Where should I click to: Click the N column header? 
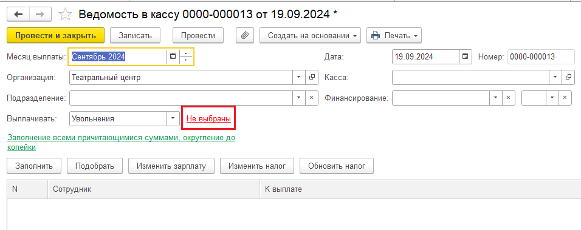point(27,189)
